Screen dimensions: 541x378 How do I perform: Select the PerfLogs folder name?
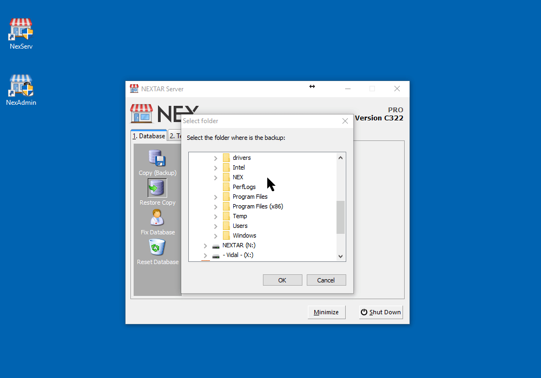coord(244,187)
